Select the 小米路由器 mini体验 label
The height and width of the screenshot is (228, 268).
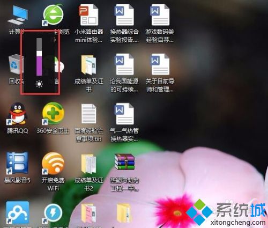click(x=89, y=36)
